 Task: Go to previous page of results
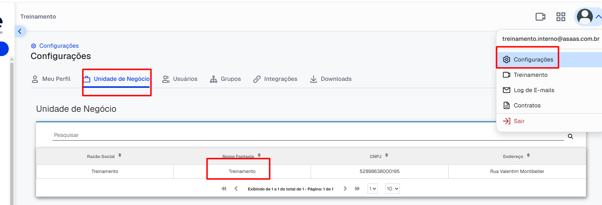coord(236,189)
